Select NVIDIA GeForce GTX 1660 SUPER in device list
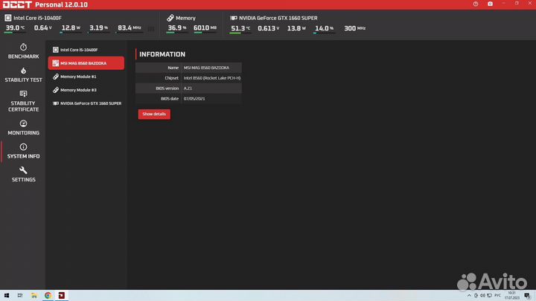The image size is (536, 301). pos(86,103)
